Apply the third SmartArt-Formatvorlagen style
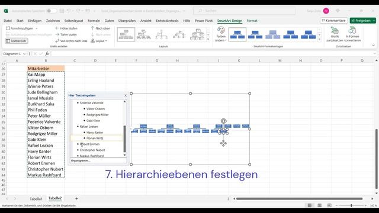The height and width of the screenshot is (213, 379). (273, 34)
